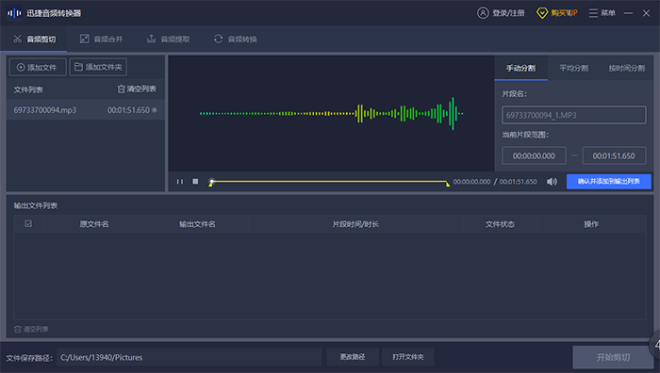The height and width of the screenshot is (373, 660).
Task: Click the yellow start trim marker
Action: pyautogui.click(x=210, y=185)
